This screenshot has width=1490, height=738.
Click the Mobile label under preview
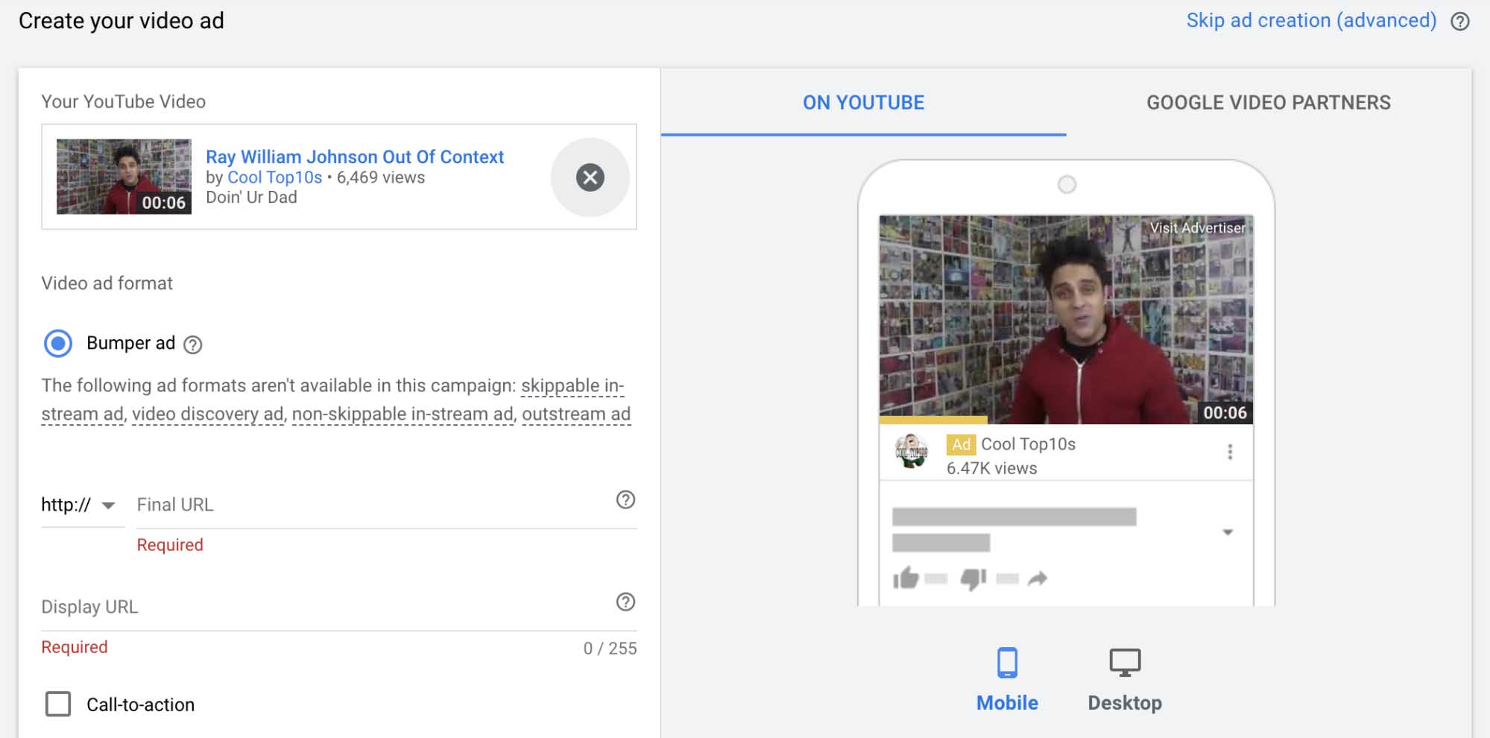click(x=1007, y=703)
